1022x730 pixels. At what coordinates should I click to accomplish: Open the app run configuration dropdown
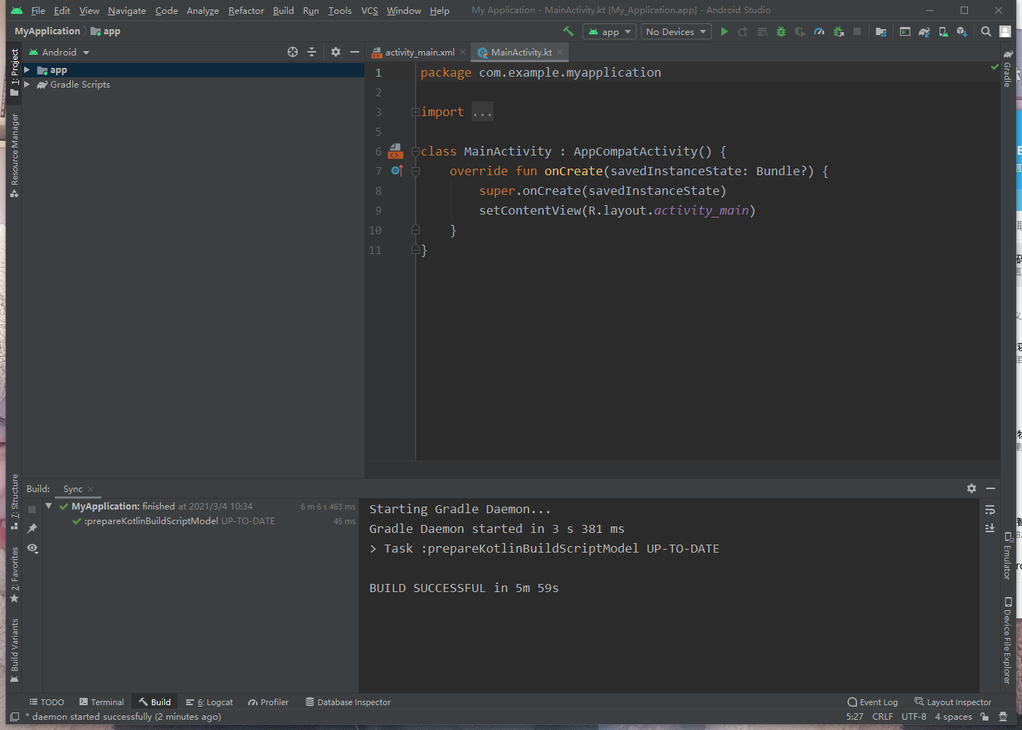point(610,31)
